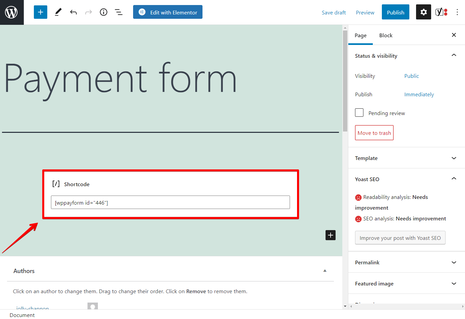Image resolution: width=465 pixels, height=319 pixels.
Task: Open the block inserter
Action: pyautogui.click(x=40, y=12)
